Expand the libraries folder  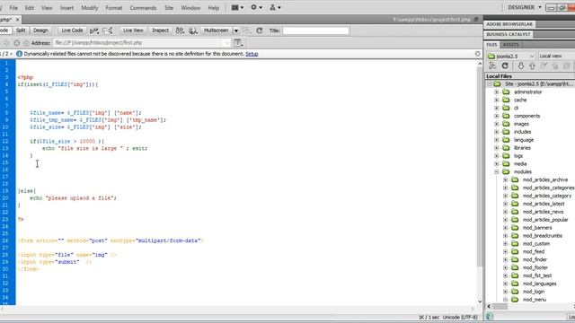pos(497,148)
